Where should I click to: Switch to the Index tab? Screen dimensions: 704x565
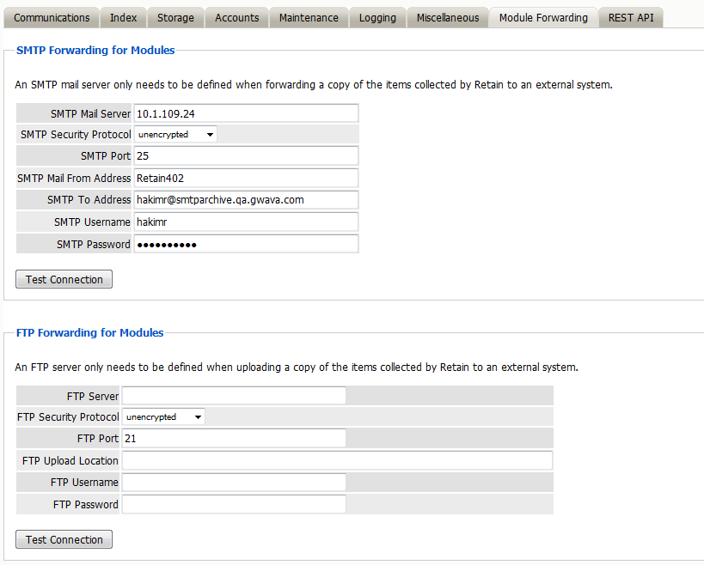(x=123, y=17)
